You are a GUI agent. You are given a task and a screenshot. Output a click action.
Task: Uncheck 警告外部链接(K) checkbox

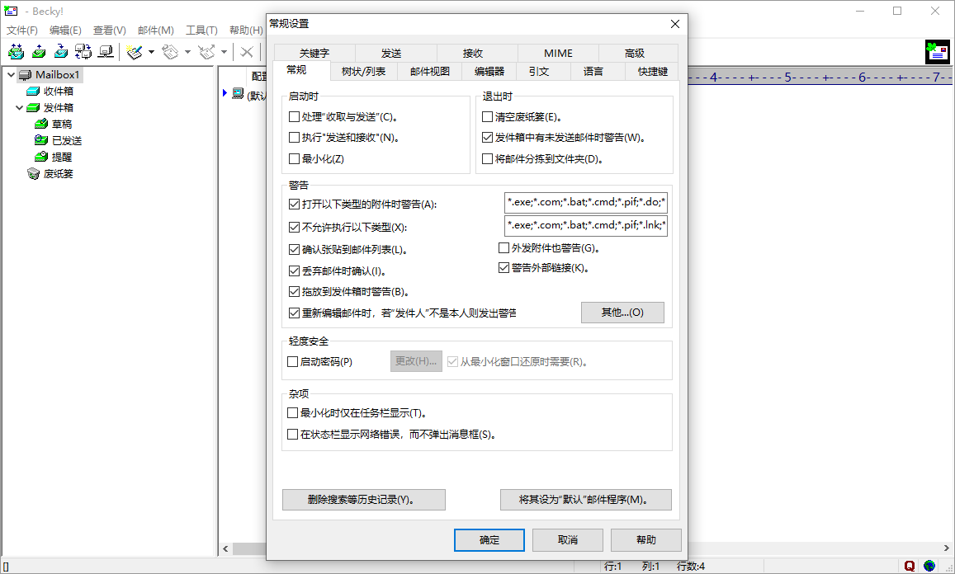click(x=504, y=268)
